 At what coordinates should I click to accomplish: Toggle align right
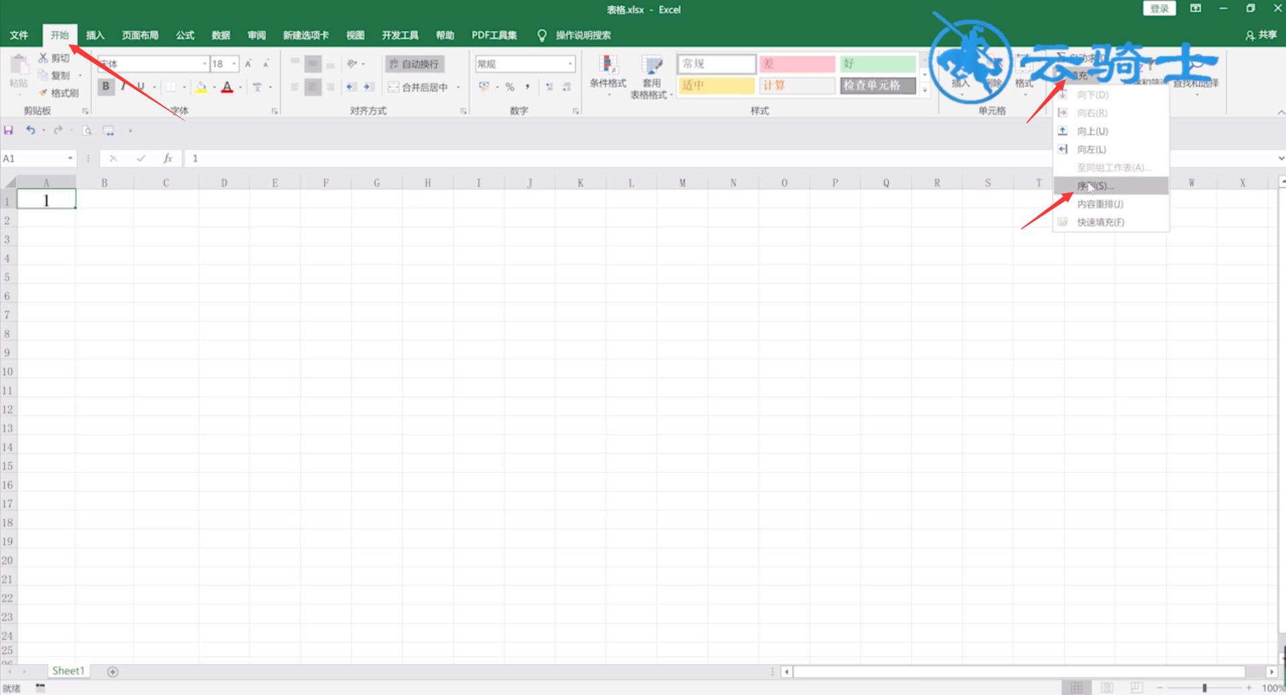click(x=330, y=87)
